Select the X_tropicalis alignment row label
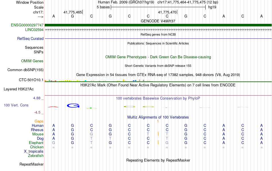This screenshot has height=171, width=272. 34,151
